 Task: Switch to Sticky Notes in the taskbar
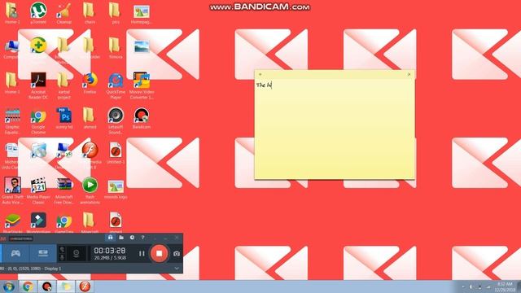66,286
